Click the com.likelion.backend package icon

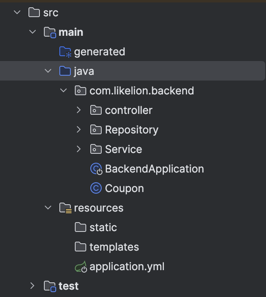pyautogui.click(x=81, y=91)
